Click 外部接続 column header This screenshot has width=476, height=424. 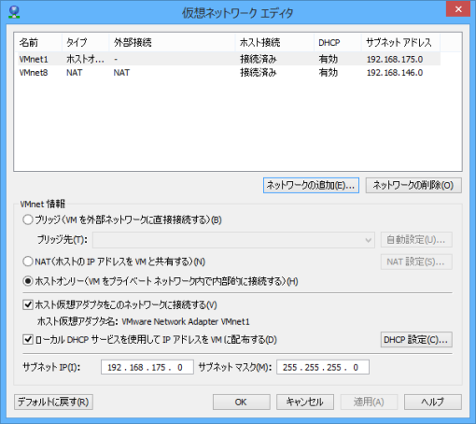(172, 42)
